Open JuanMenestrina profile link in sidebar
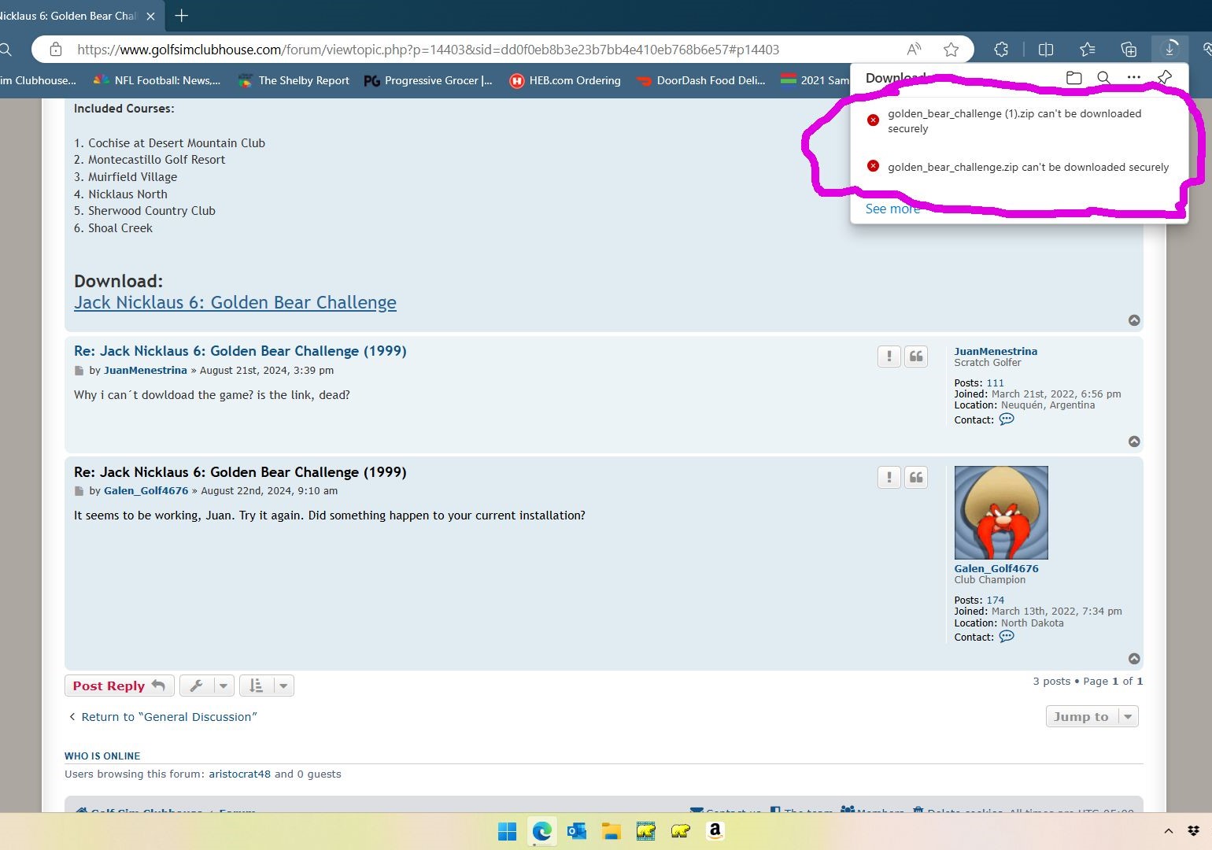 (996, 351)
